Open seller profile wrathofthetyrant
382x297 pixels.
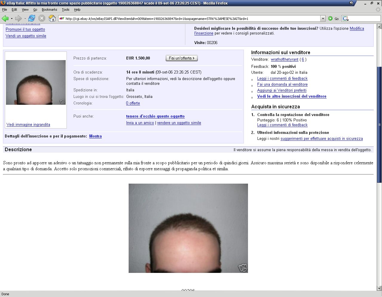(284, 59)
